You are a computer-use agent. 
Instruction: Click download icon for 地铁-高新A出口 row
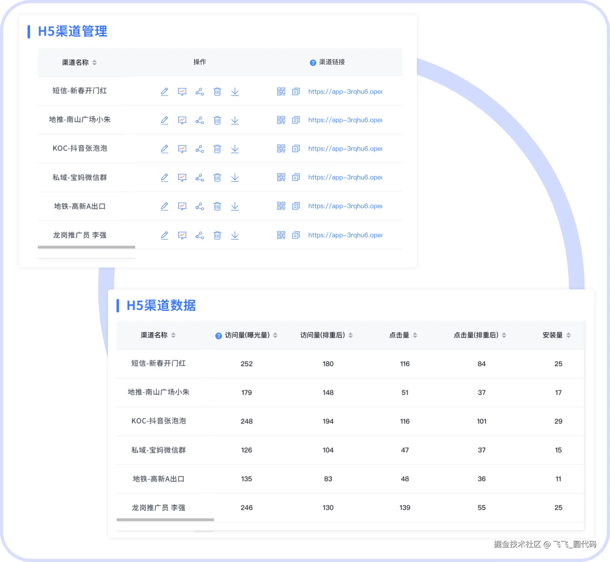tap(235, 206)
